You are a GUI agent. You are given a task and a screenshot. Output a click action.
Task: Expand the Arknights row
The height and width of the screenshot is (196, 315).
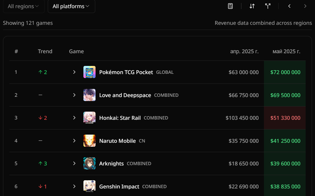click(74, 163)
